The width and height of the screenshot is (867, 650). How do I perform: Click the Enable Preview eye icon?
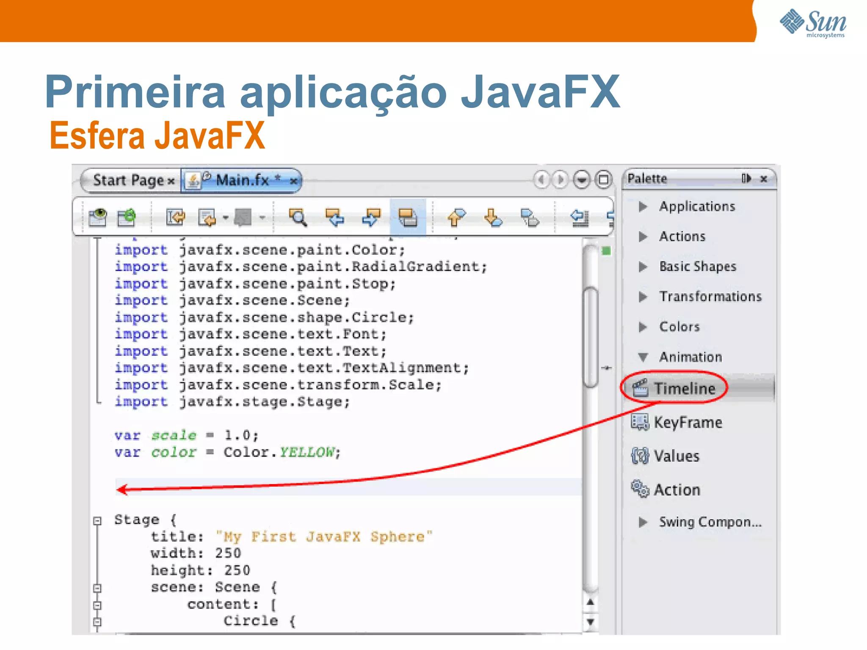(x=98, y=218)
